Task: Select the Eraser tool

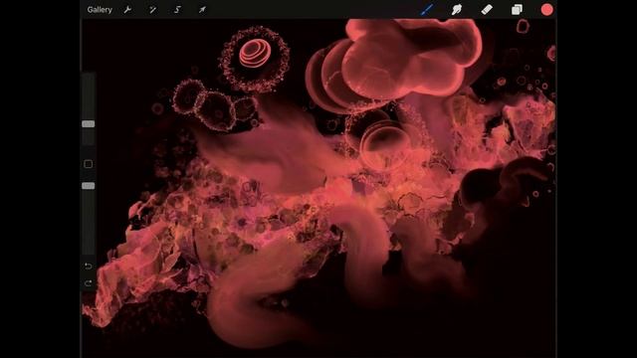Action: click(x=487, y=9)
